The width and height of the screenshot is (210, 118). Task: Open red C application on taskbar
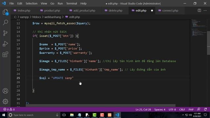coord(102,115)
